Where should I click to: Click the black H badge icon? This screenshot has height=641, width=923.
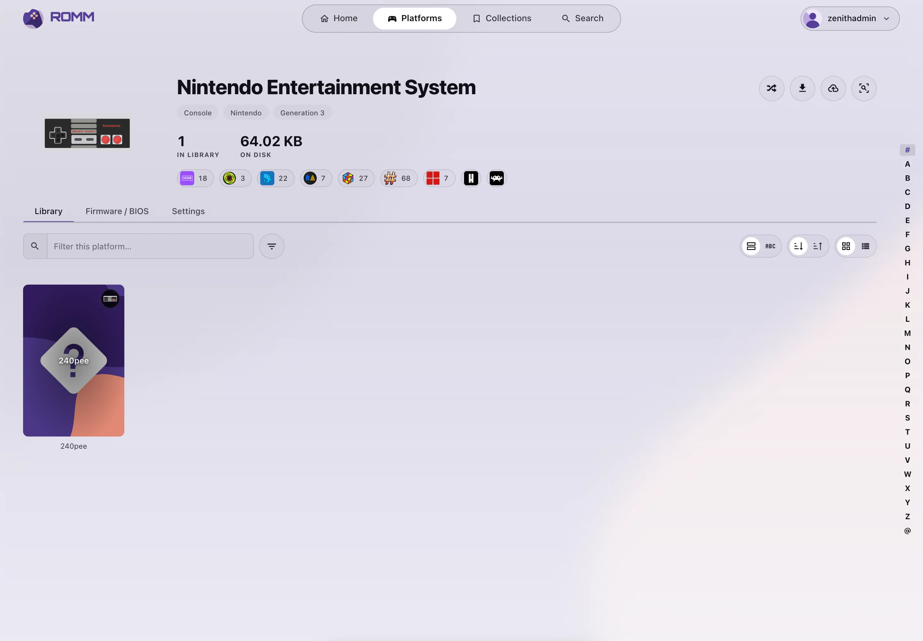point(471,178)
